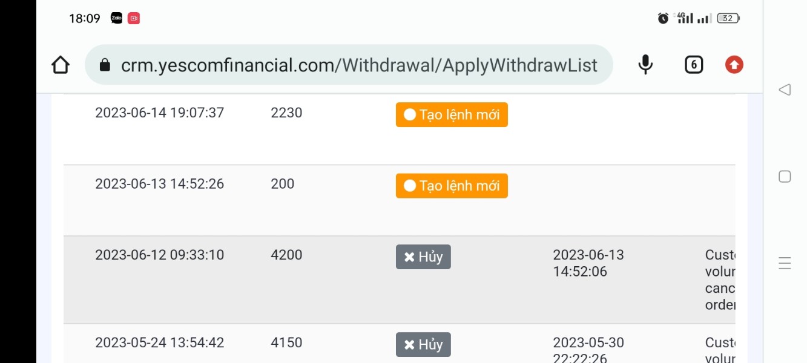
Task: Open the tab switcher showing 6 tabs
Action: click(x=694, y=65)
